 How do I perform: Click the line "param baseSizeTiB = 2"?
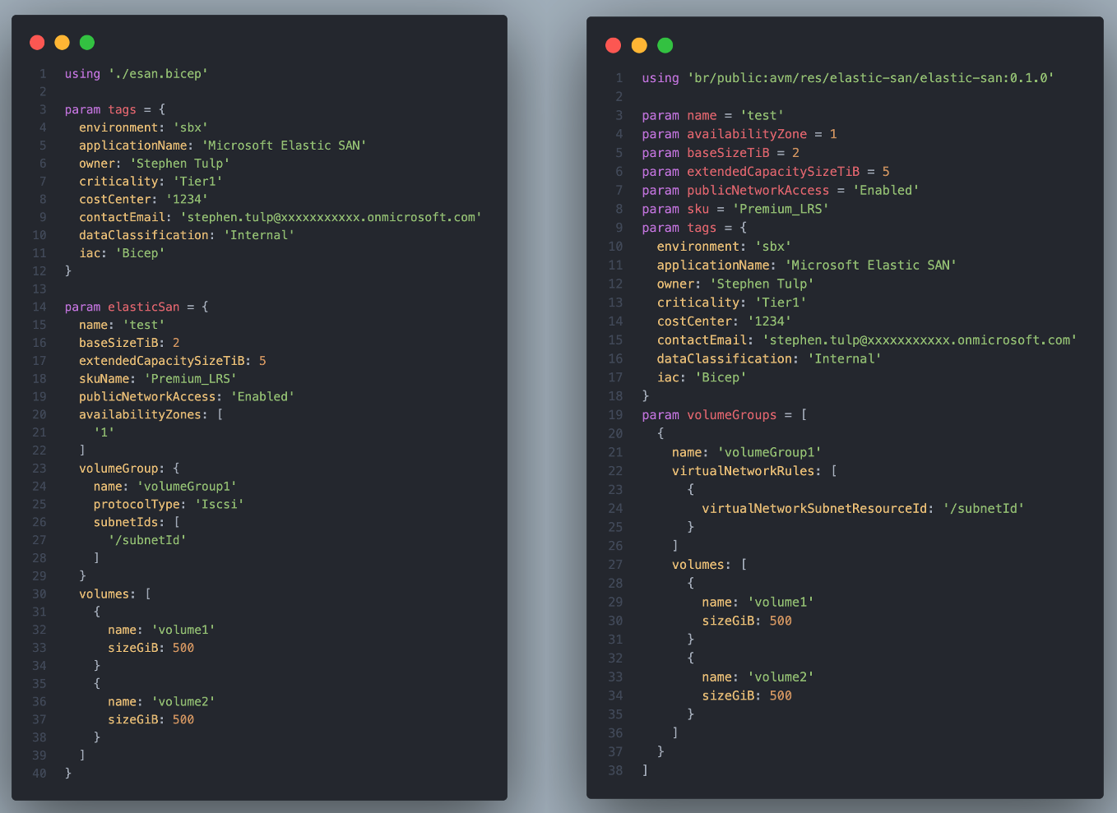coord(721,153)
